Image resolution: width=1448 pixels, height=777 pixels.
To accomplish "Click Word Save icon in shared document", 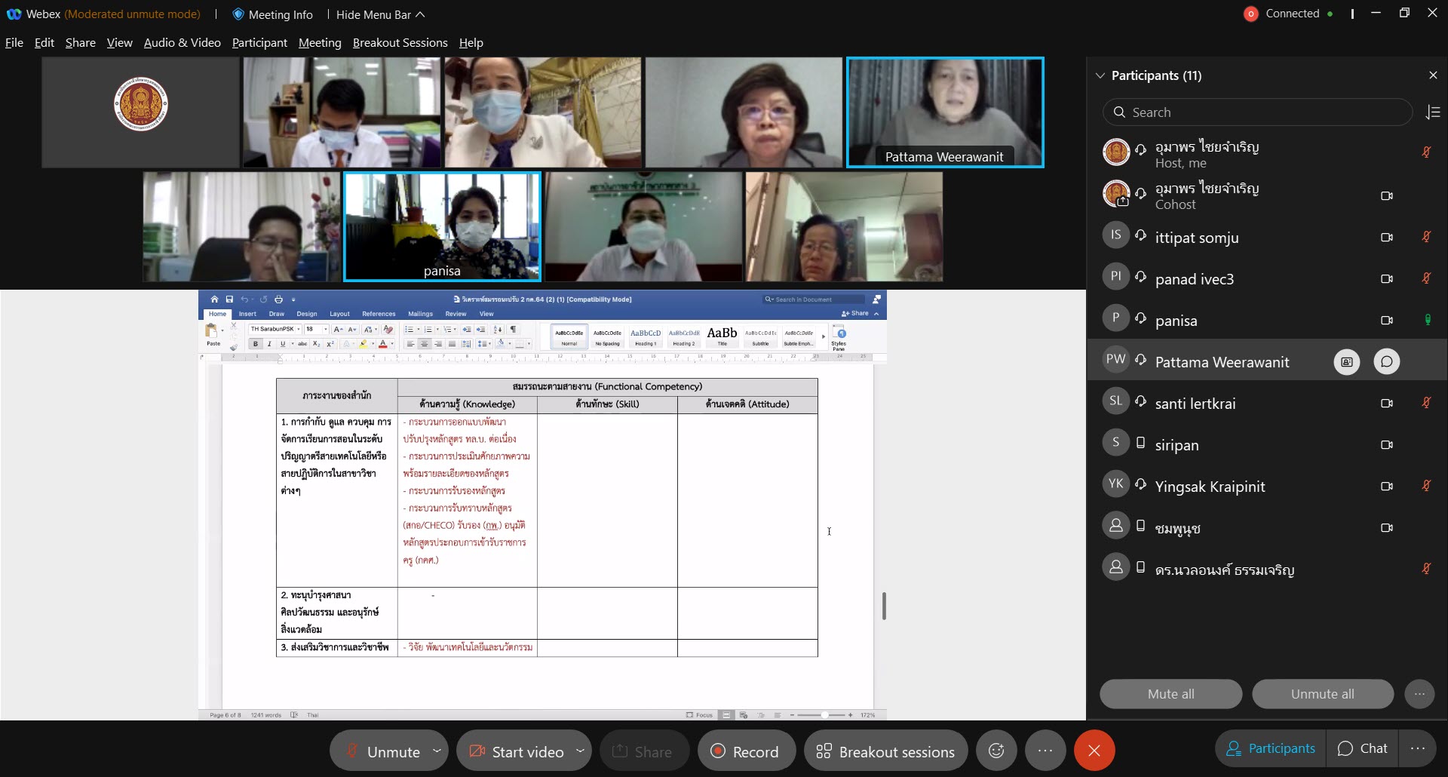I will point(229,299).
